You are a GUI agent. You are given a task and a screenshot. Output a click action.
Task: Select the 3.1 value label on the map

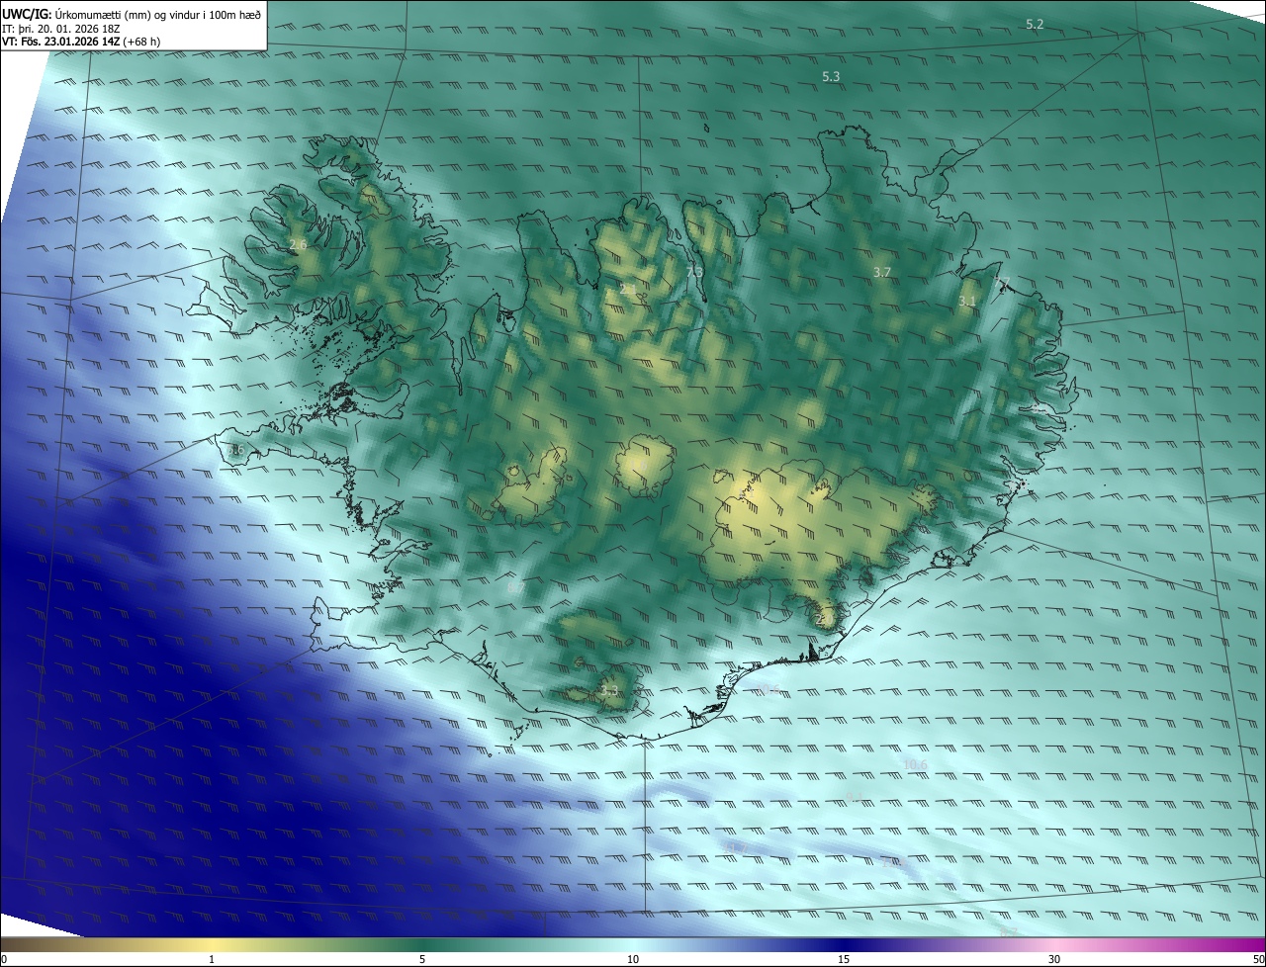coord(967,301)
